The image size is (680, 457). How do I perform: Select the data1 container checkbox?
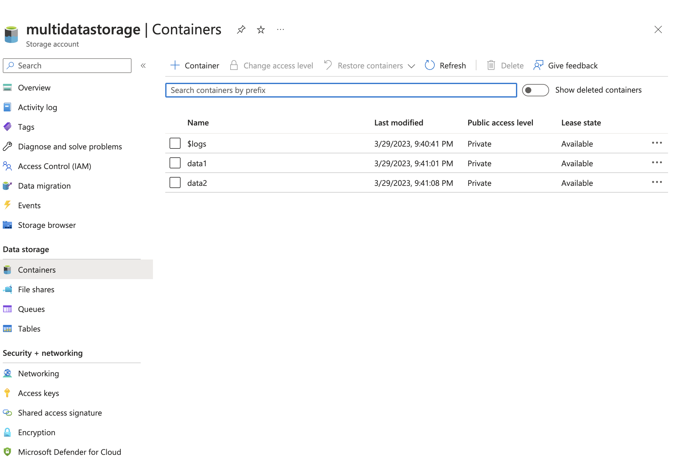pyautogui.click(x=175, y=163)
